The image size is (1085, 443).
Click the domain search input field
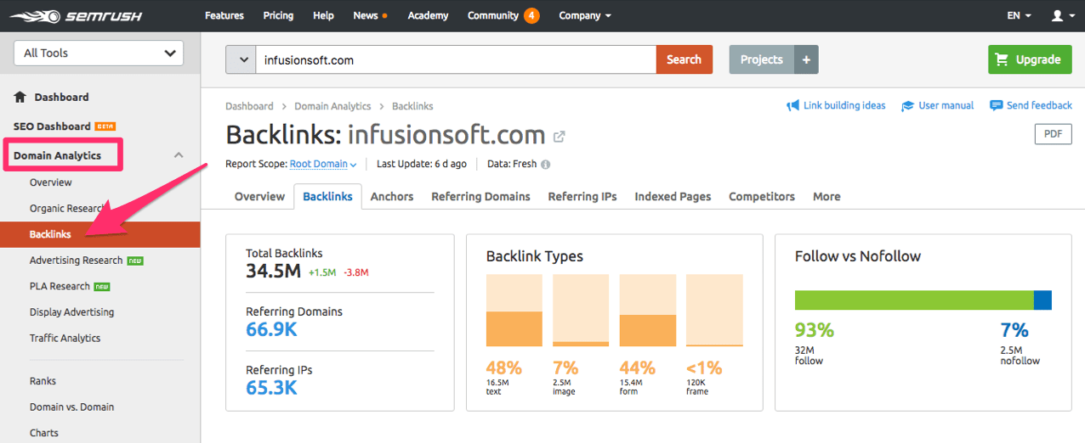456,59
